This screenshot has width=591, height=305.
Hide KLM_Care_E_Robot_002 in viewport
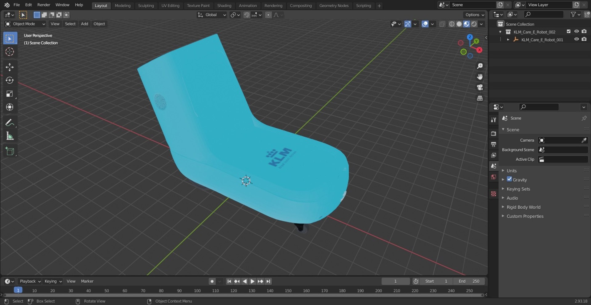coord(577,32)
